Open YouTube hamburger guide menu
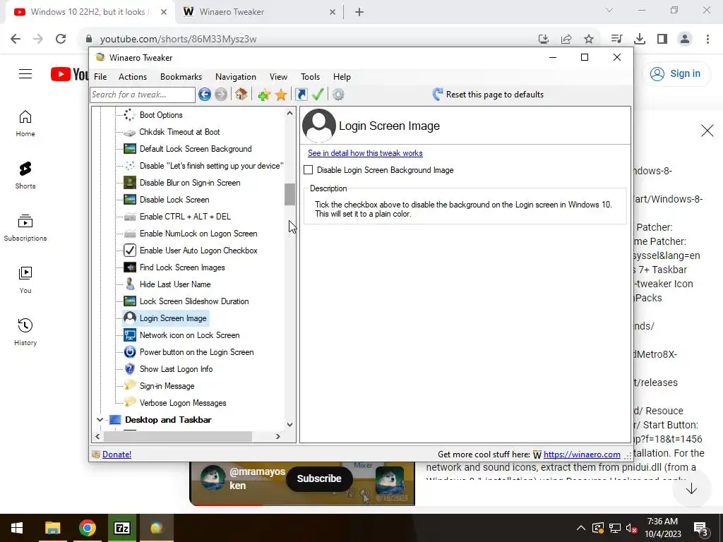Viewport: 723px width, 542px height. click(x=25, y=73)
